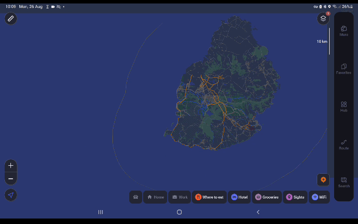The height and width of the screenshot is (224, 358).
Task: Tap the my location arrow button
Action: coord(11,195)
